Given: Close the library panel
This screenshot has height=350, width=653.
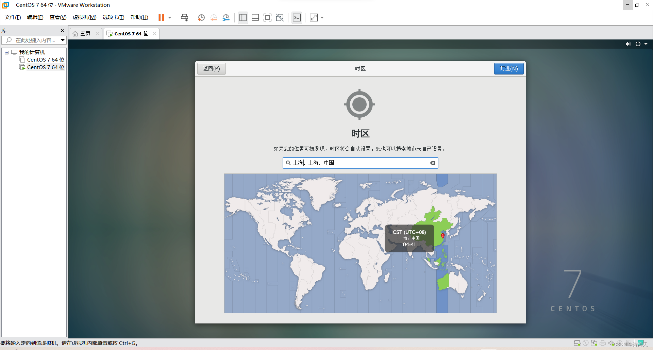Looking at the screenshot, I should [x=62, y=31].
